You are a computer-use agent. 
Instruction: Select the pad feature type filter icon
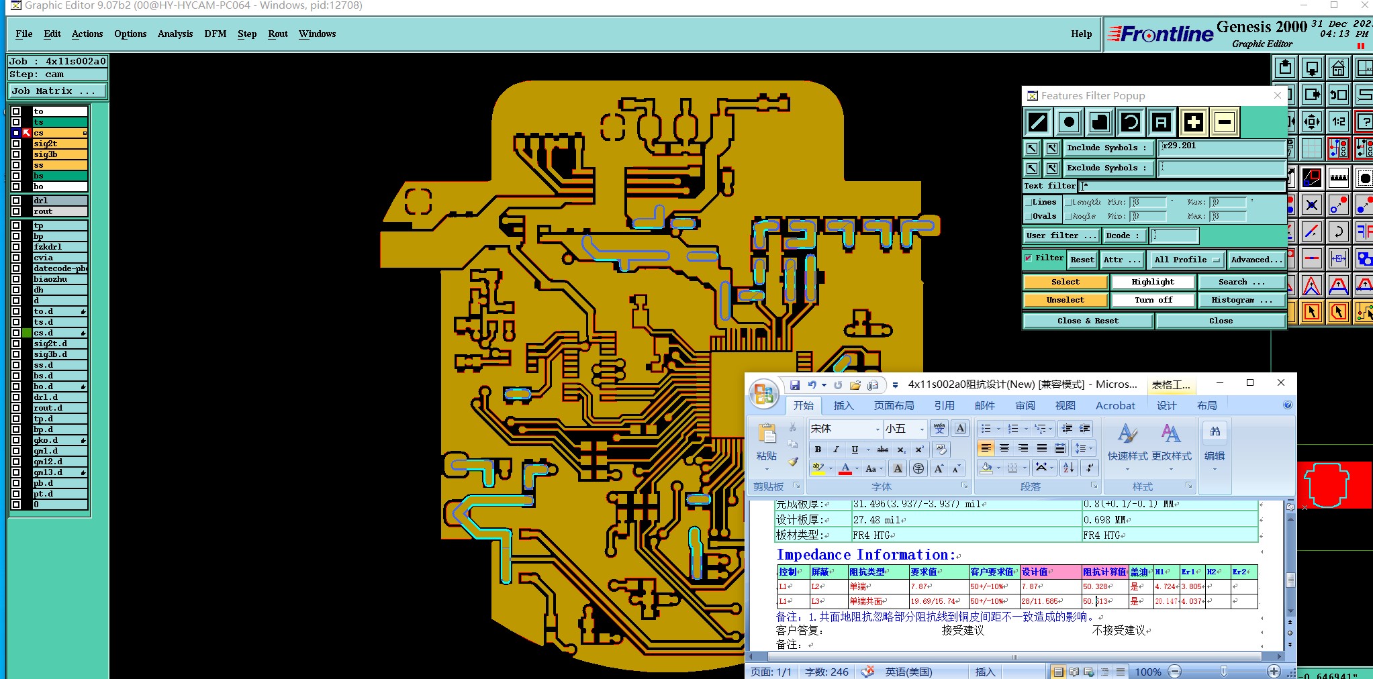click(x=1069, y=122)
